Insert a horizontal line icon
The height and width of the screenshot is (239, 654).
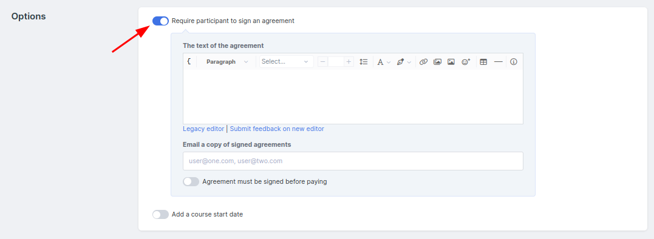pos(498,62)
